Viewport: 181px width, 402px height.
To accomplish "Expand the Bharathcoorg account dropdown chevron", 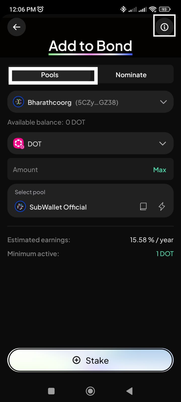I will click(x=163, y=102).
